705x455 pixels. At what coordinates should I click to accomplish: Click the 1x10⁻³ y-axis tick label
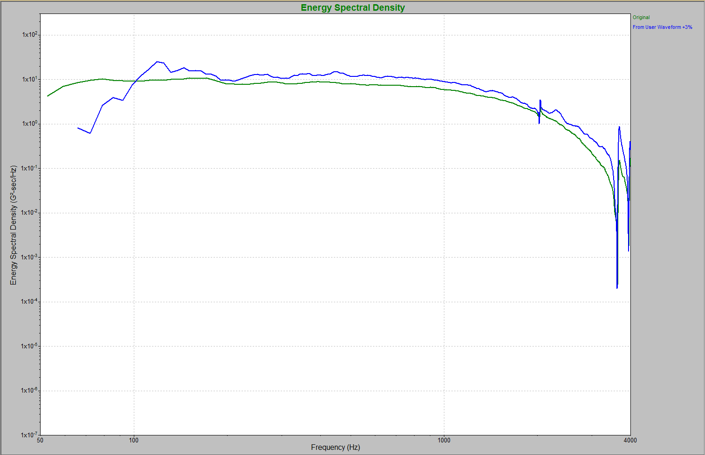pos(30,257)
